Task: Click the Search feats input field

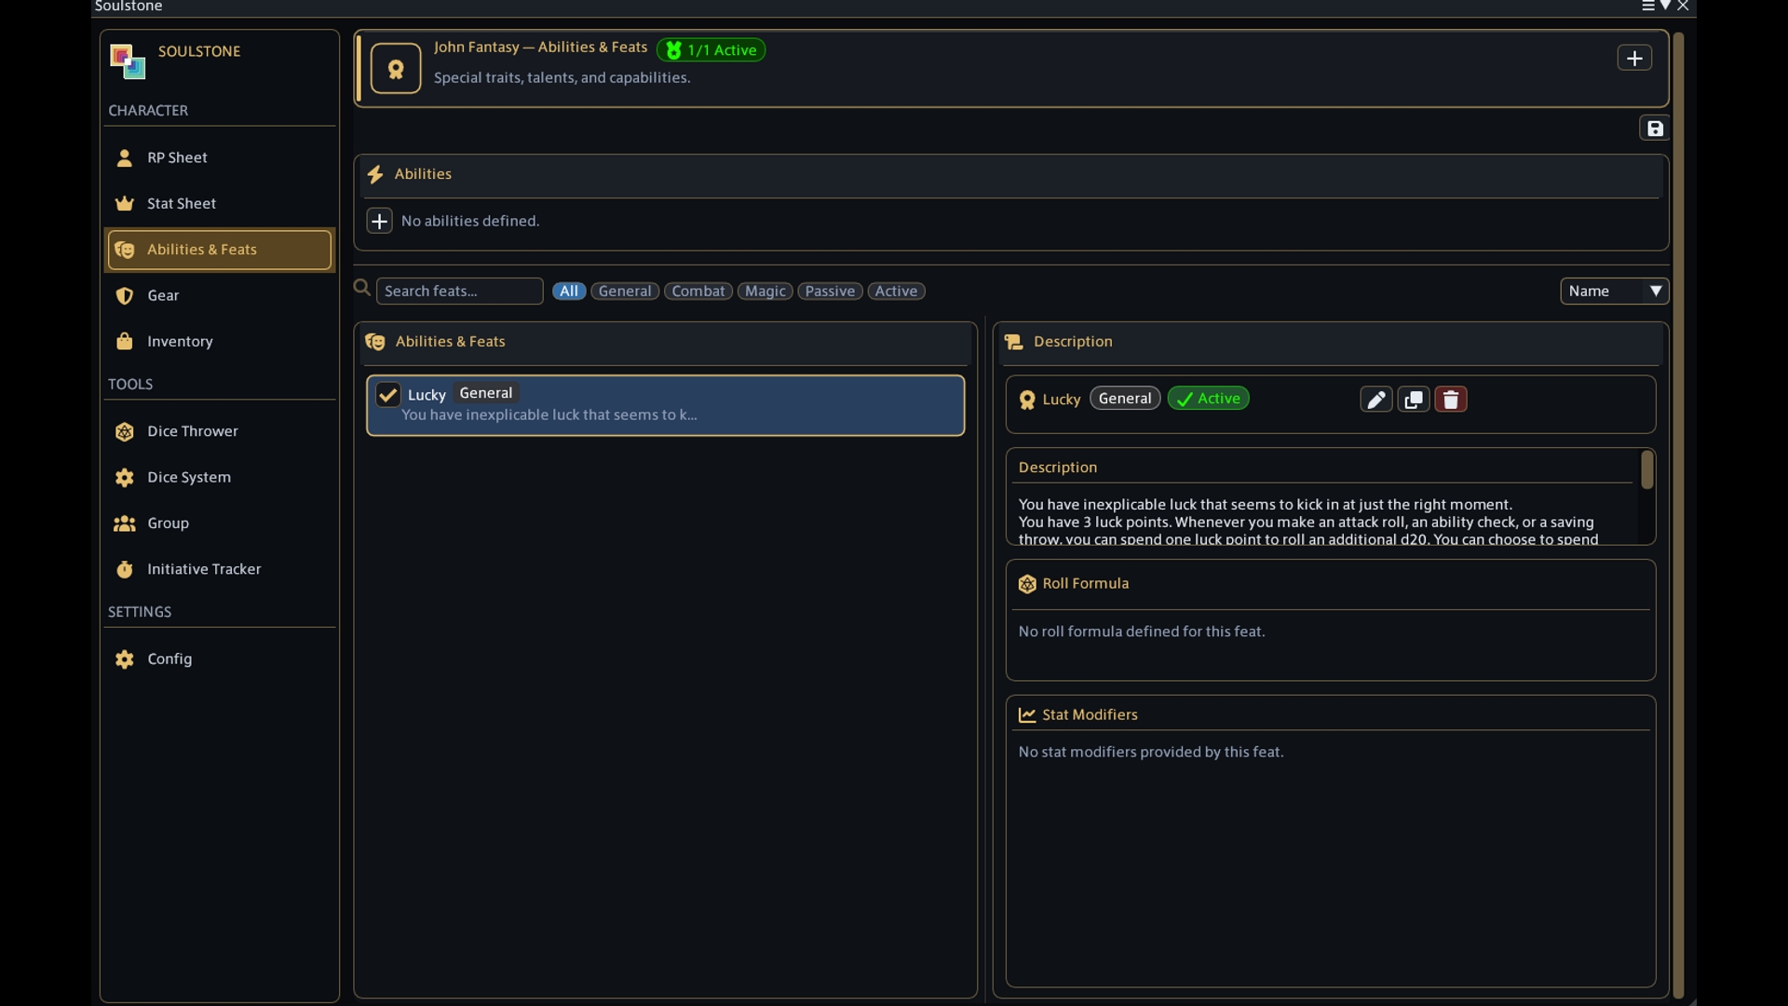Action: tap(459, 291)
